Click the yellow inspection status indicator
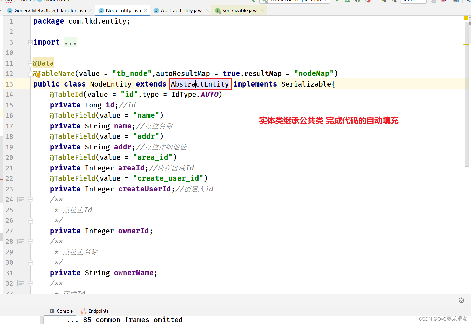 pyautogui.click(x=466, y=18)
